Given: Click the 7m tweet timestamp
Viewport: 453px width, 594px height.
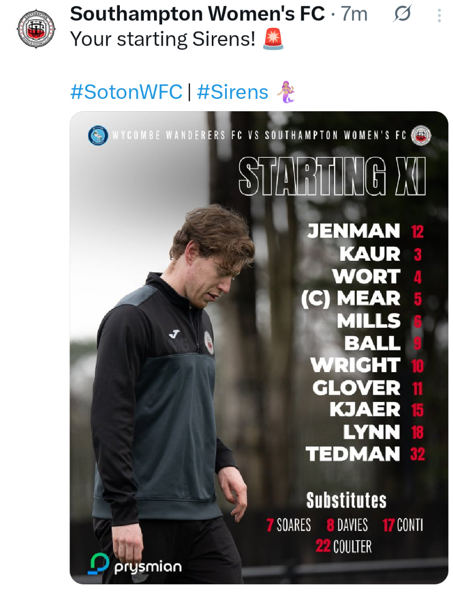Looking at the screenshot, I should [354, 14].
